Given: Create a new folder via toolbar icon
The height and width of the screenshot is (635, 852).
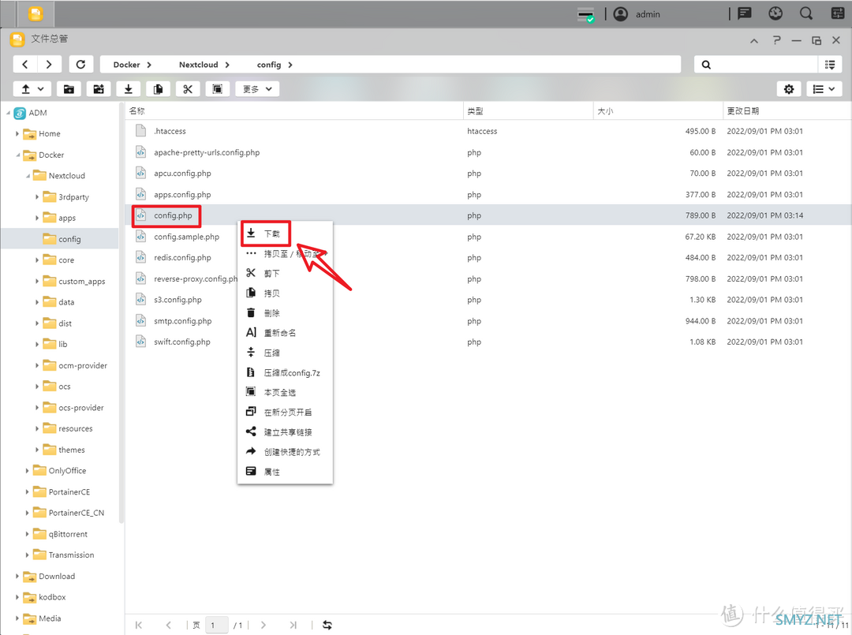Looking at the screenshot, I should [x=69, y=89].
